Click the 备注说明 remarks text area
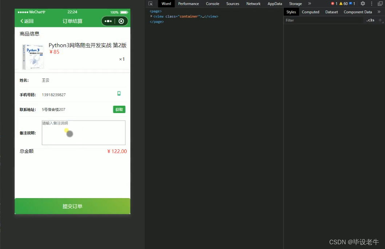Viewport: 385px width, 249px height. pyautogui.click(x=83, y=133)
